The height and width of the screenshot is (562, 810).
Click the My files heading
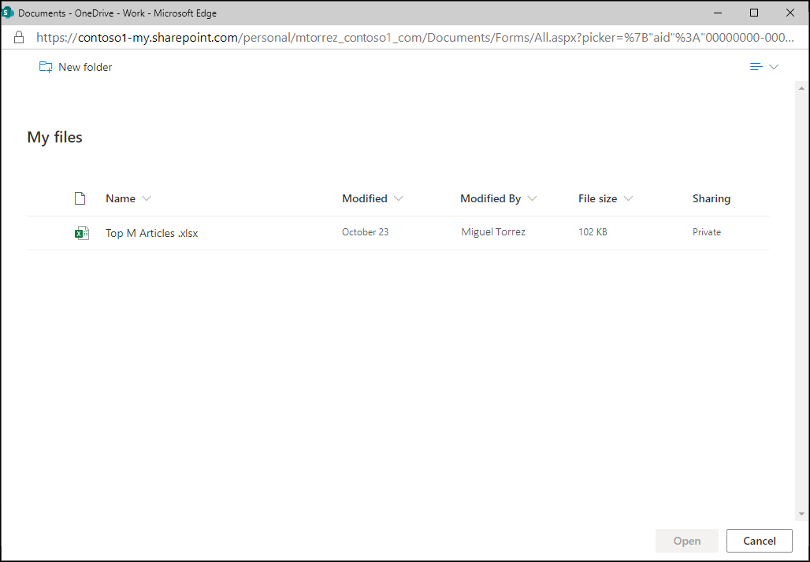pyautogui.click(x=54, y=136)
